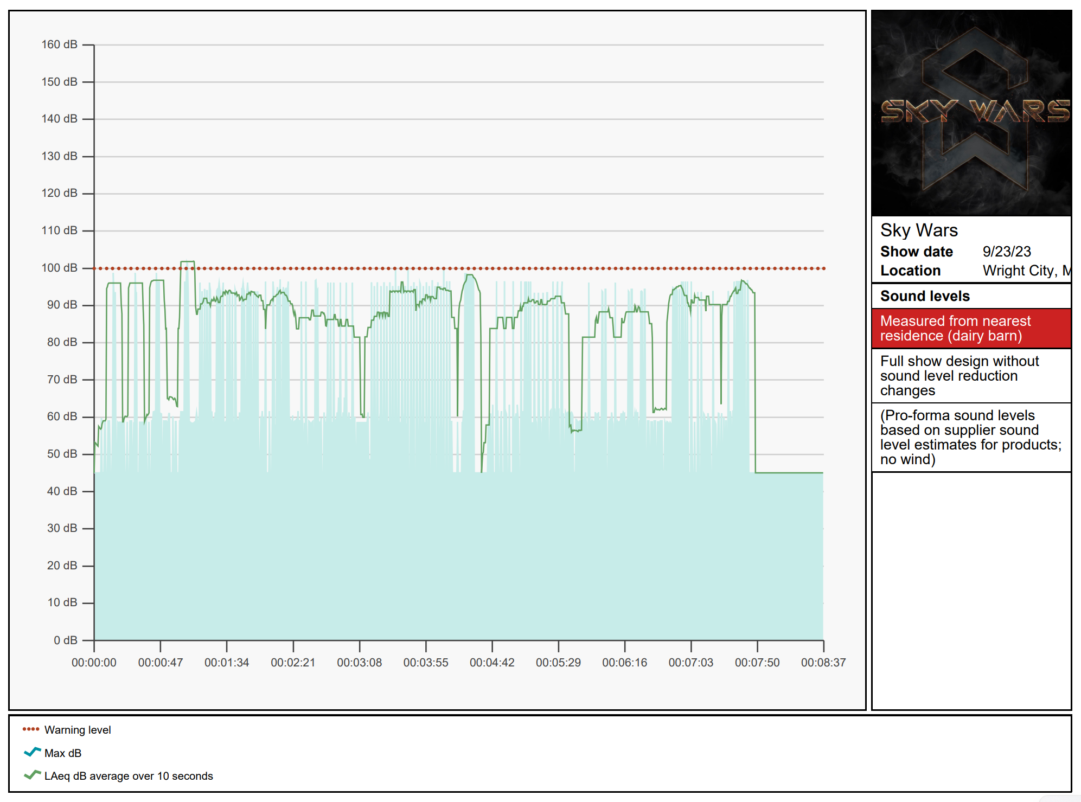This screenshot has height=802, width=1081.
Task: Click the Sky Wars show title text
Action: click(919, 230)
